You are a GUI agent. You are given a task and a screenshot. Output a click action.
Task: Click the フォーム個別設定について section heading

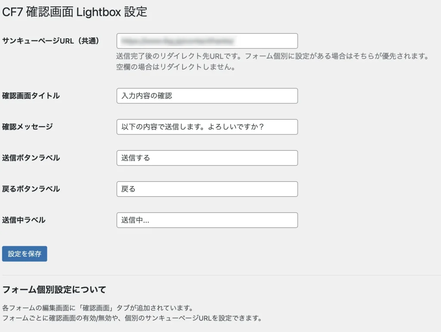(x=54, y=289)
